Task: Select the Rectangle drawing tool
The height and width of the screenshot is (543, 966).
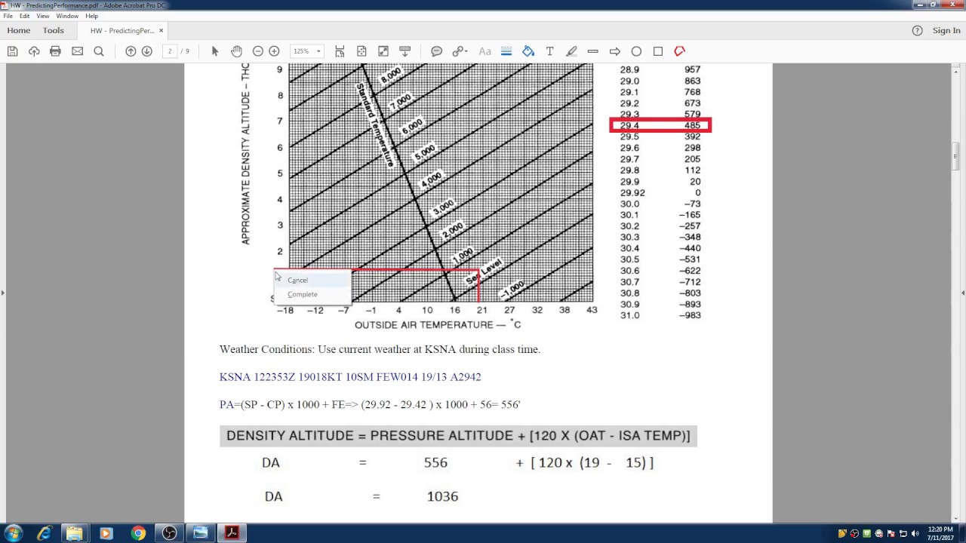Action: pyautogui.click(x=658, y=51)
